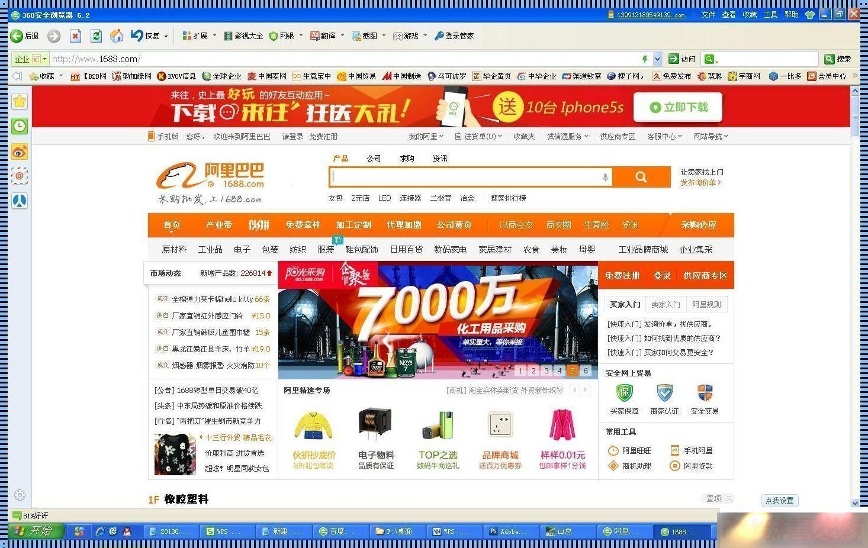868x548 pixels.
Task: Click the 访问 go button
Action: 682,59
